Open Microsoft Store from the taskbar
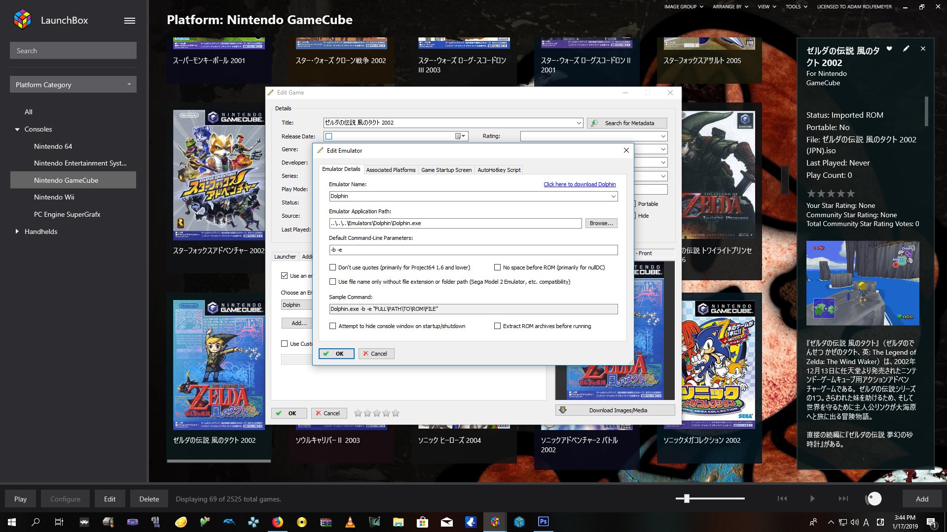The height and width of the screenshot is (532, 947). pos(422,522)
